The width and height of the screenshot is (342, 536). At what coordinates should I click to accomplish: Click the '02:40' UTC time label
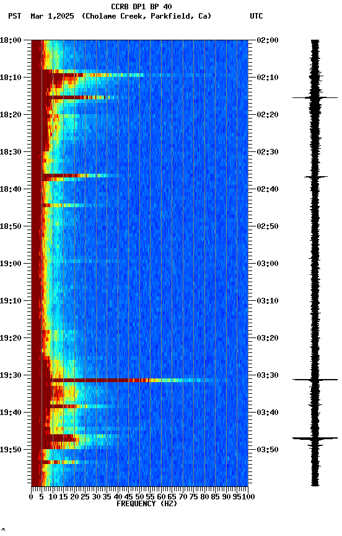coord(268,189)
